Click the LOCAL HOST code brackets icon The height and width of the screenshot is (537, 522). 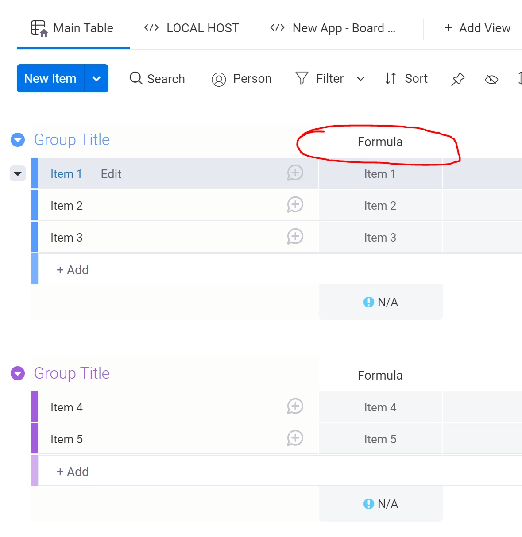click(151, 28)
